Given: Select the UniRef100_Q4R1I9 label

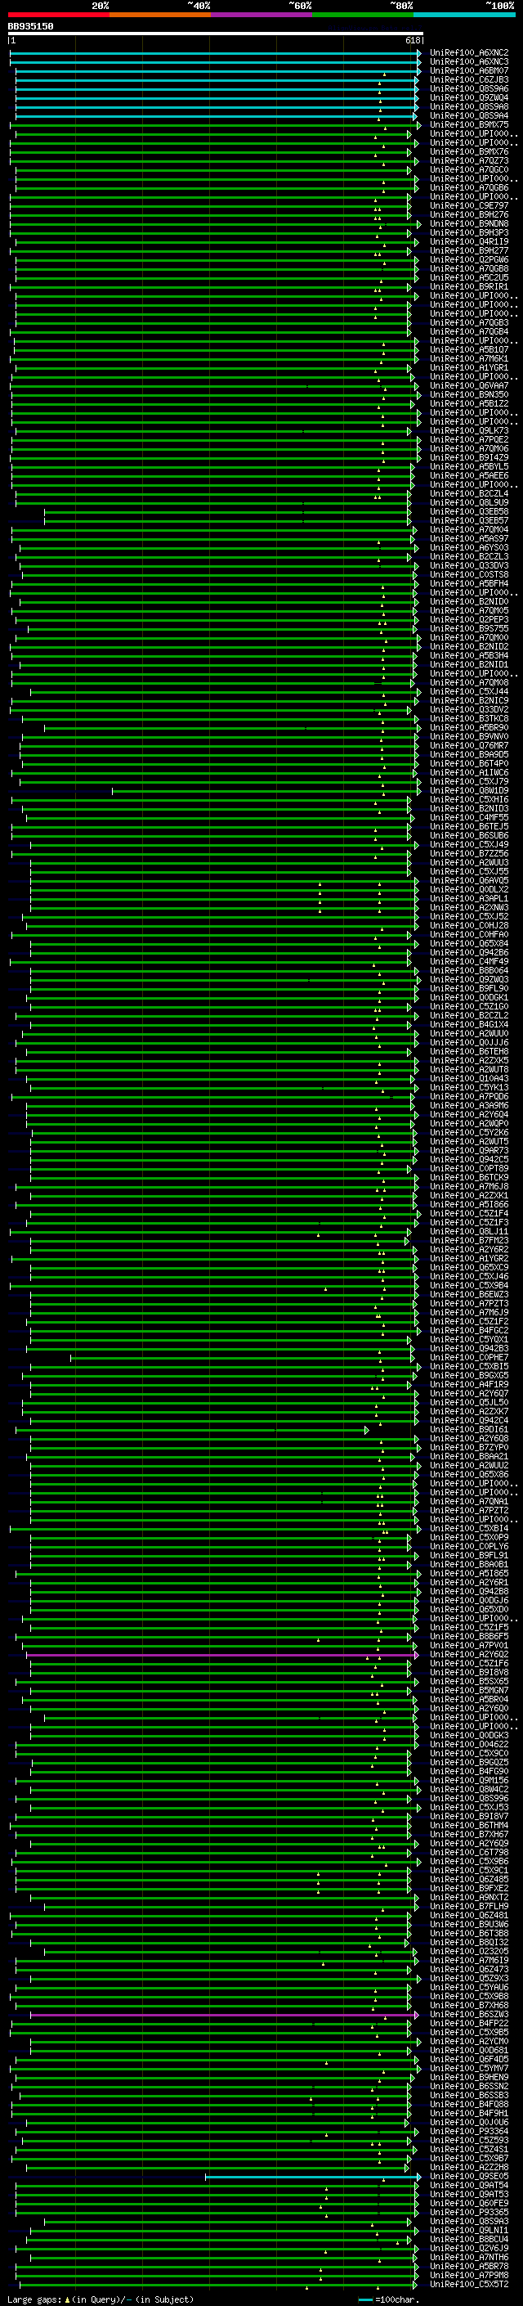Looking at the screenshot, I should pyautogui.click(x=469, y=241).
